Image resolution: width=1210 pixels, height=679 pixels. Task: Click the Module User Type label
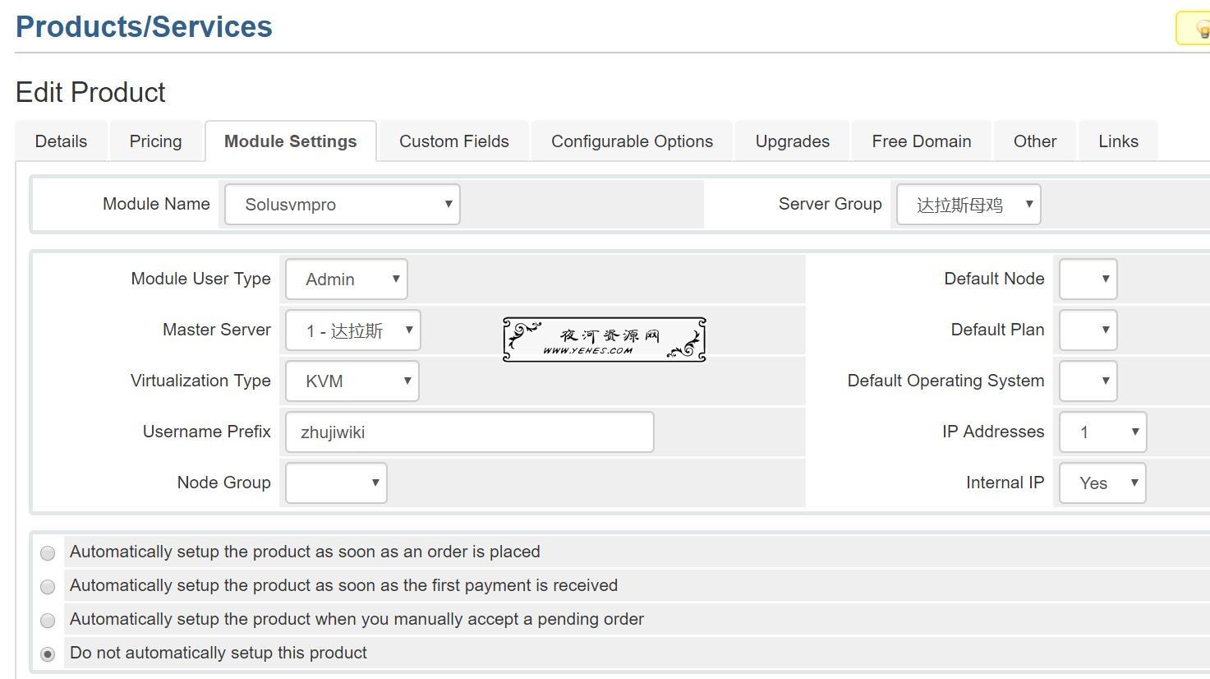(x=200, y=279)
